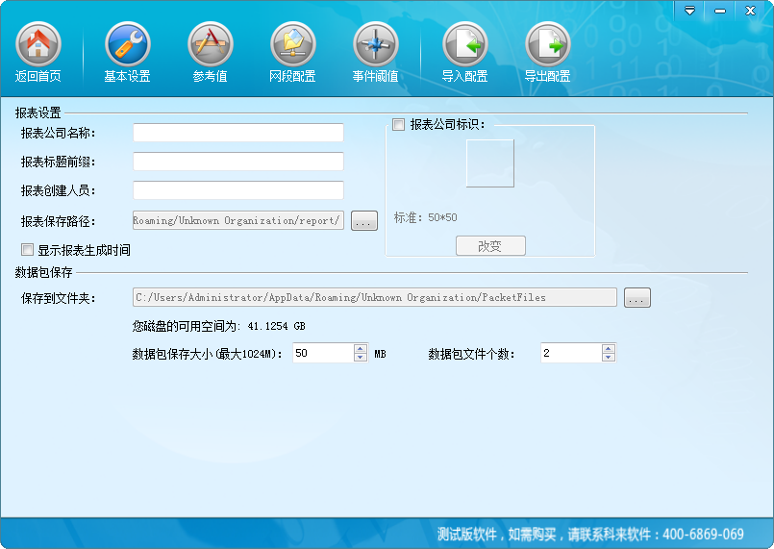Screen dimensions: 774x549
Task: Close the settings window
Action: [x=750, y=11]
